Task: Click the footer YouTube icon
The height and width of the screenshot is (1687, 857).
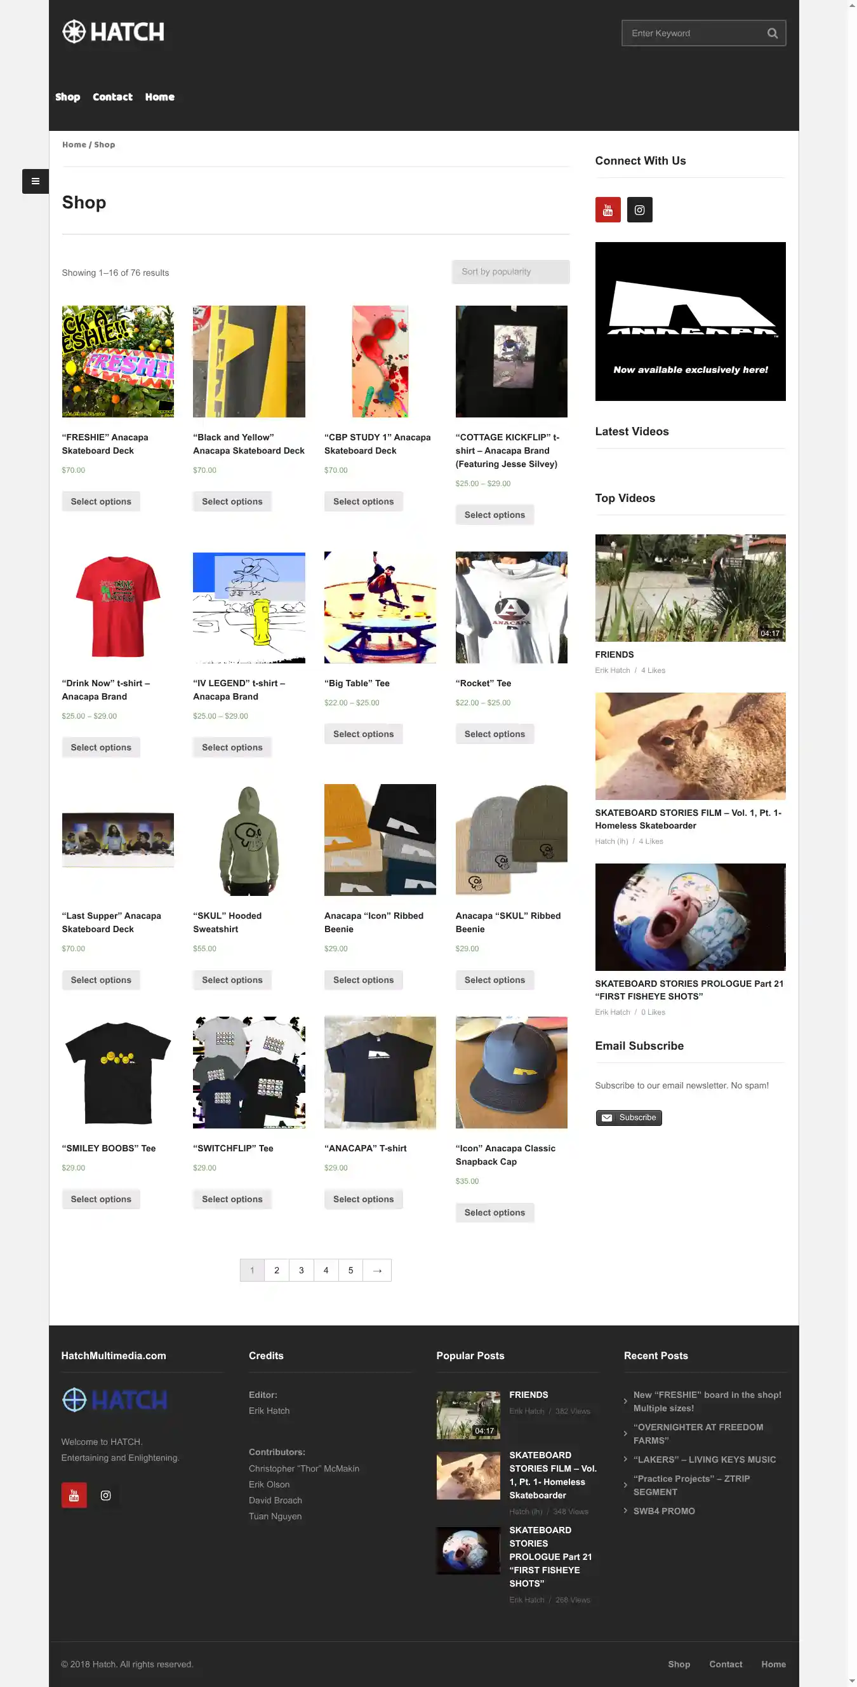Action: 74,1495
